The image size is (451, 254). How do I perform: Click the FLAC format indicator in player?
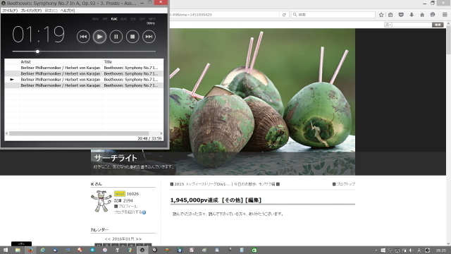pos(114,19)
